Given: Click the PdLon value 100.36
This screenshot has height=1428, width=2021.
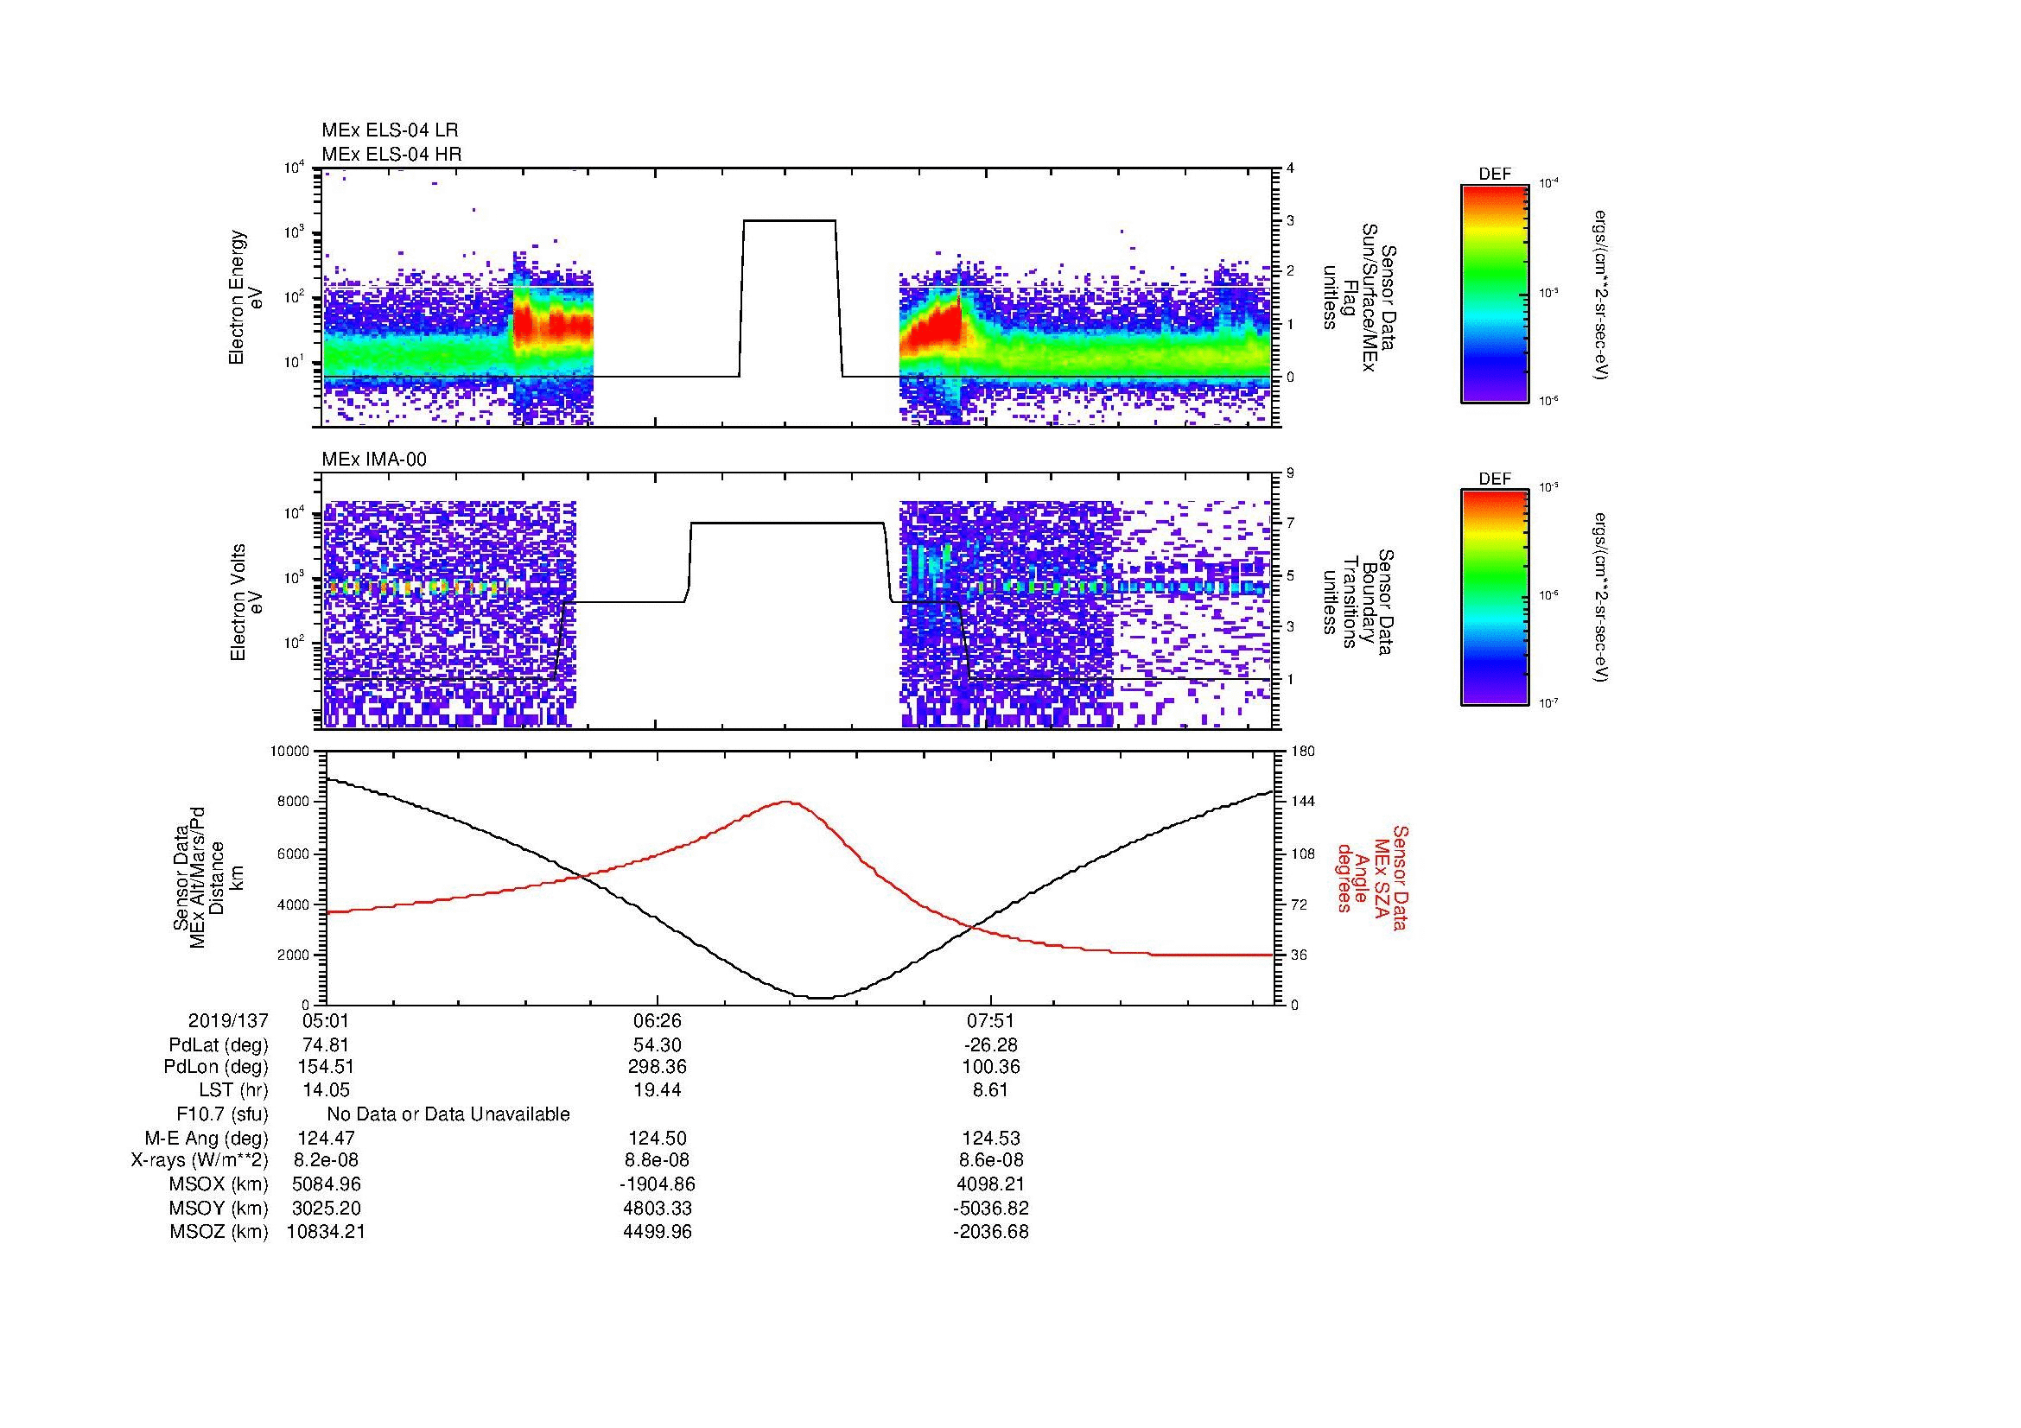Looking at the screenshot, I should coord(991,1067).
